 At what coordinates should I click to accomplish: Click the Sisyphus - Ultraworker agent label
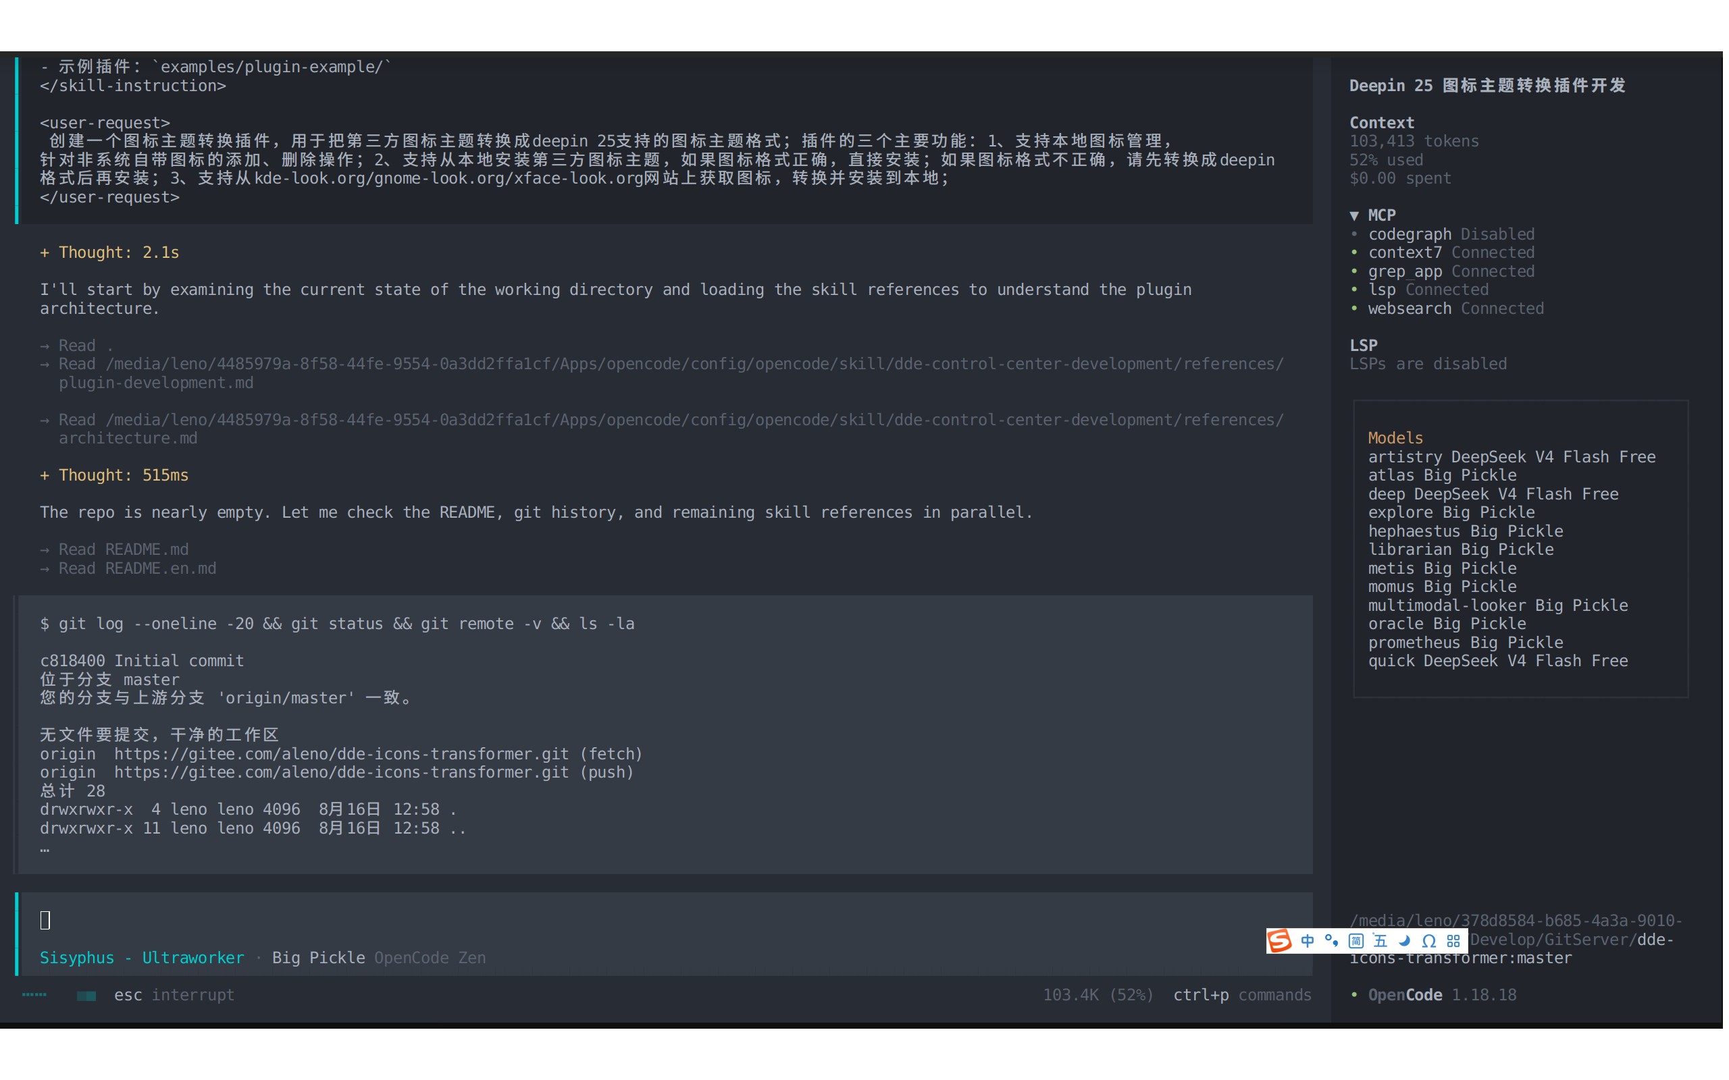click(141, 959)
